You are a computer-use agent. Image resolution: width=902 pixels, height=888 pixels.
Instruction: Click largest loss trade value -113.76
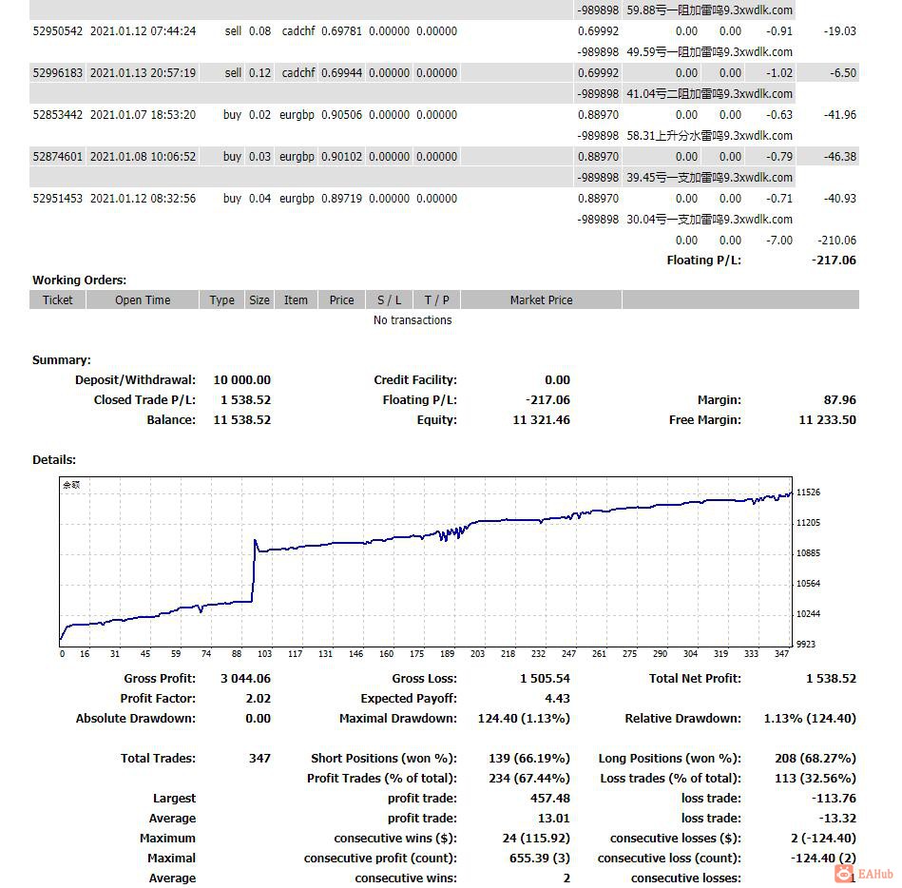click(x=835, y=799)
